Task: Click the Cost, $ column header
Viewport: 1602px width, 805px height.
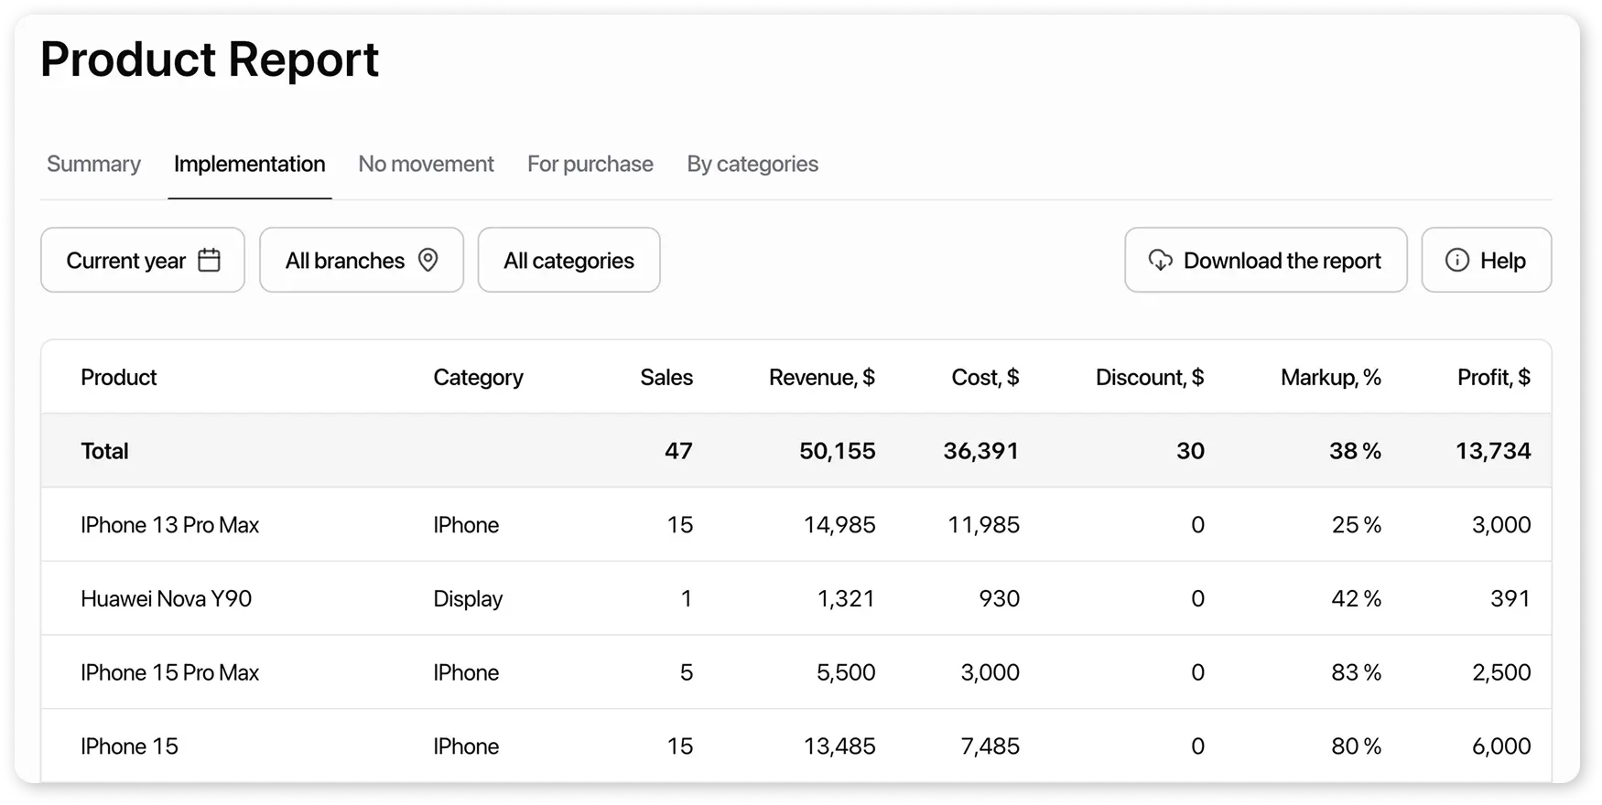Action: [985, 377]
